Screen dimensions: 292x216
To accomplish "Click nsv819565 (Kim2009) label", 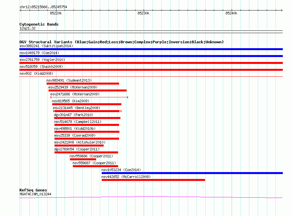I will (71, 101).
